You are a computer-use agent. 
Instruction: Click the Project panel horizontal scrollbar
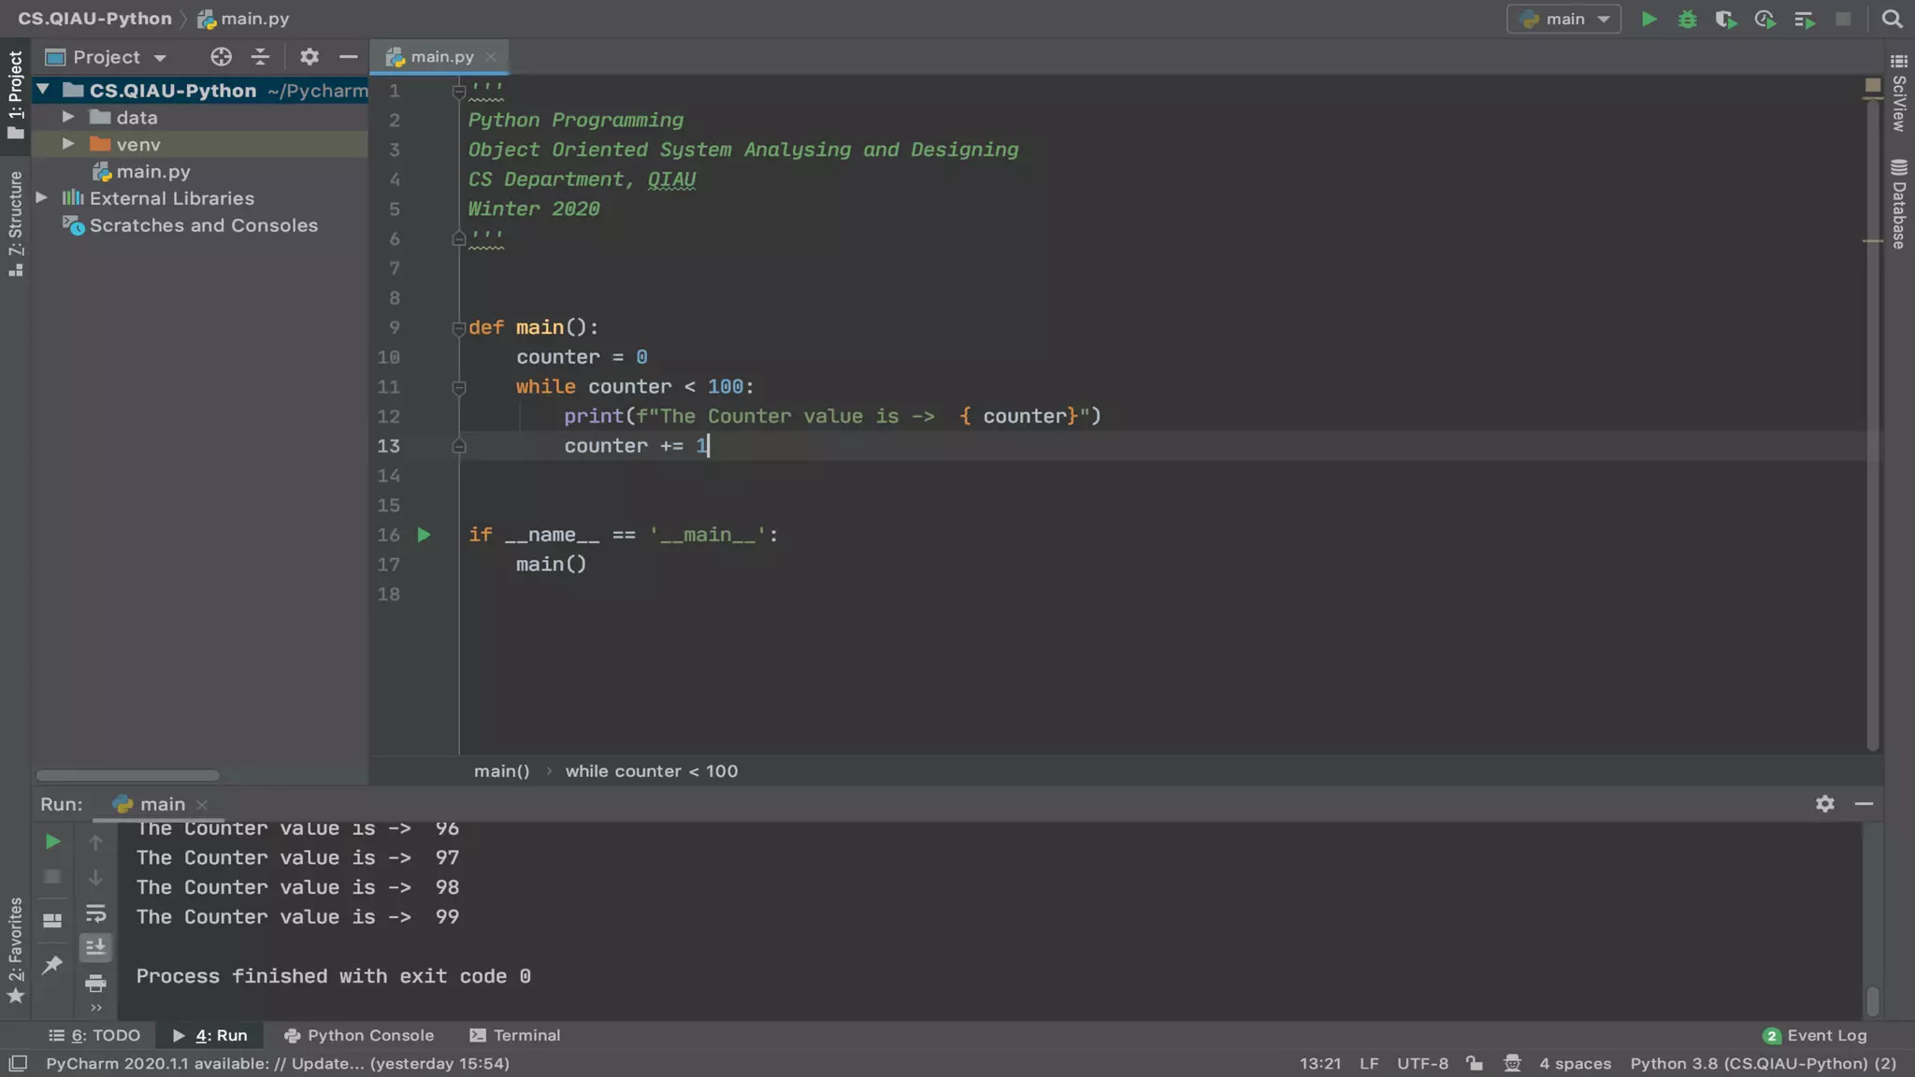coord(128,775)
